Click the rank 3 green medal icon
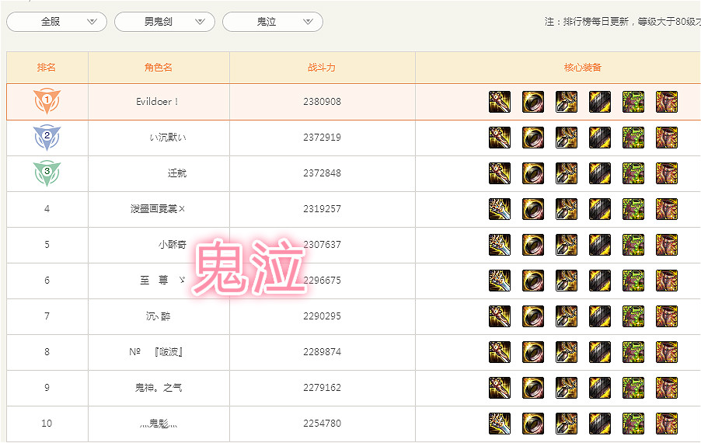Image resolution: width=701 pixels, height=443 pixels. coord(47,173)
